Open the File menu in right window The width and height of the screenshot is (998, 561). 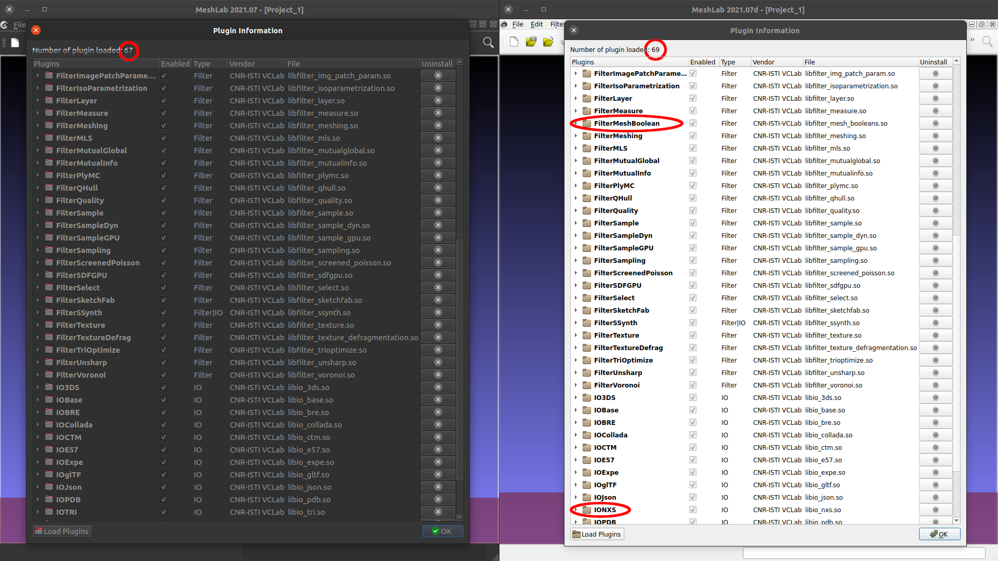518,24
